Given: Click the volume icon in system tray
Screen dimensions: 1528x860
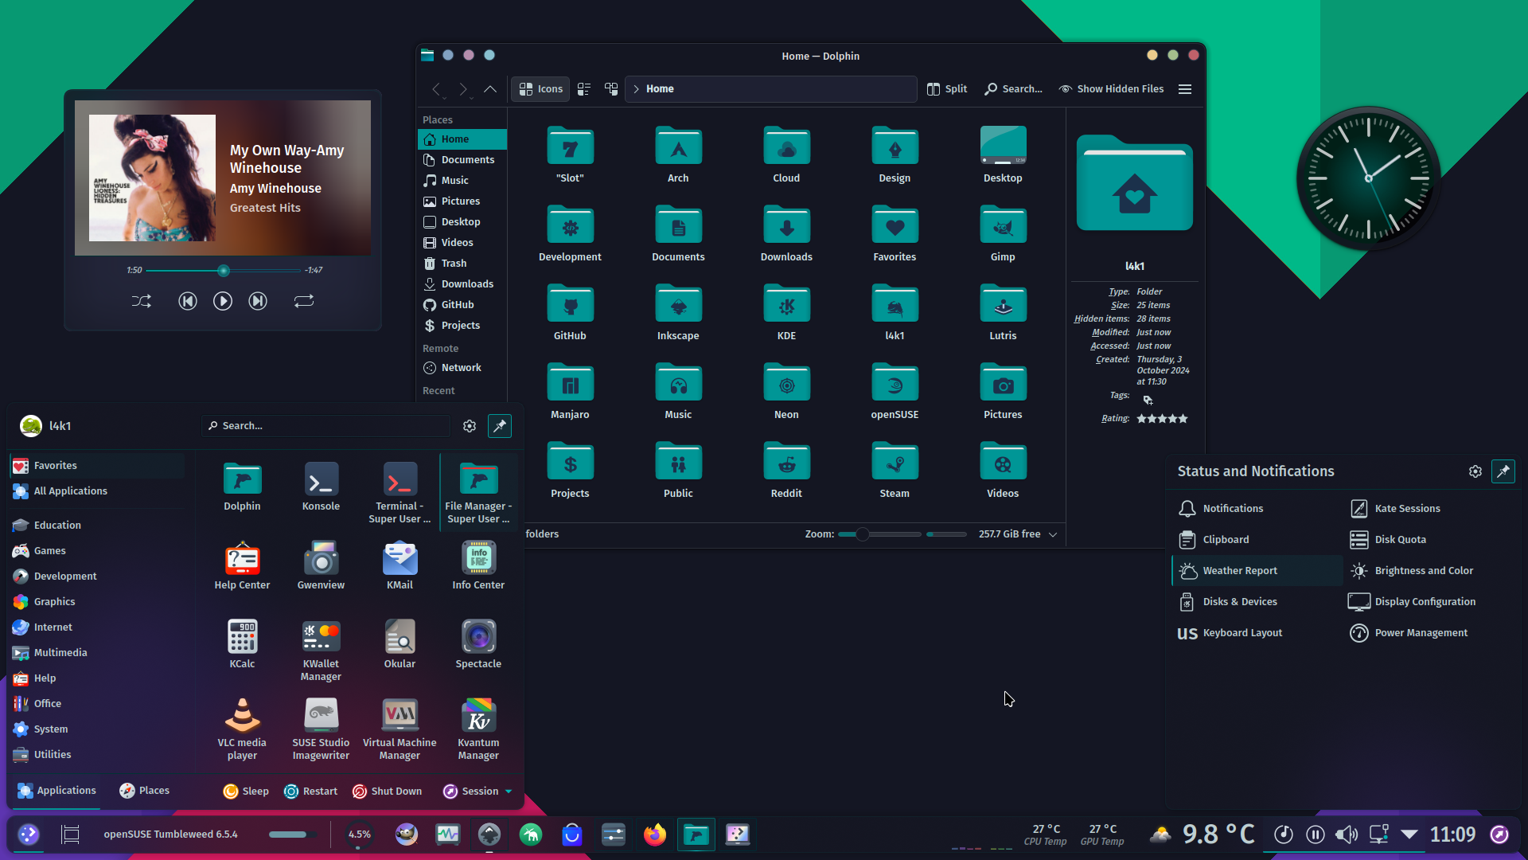Looking at the screenshot, I should pos(1347,835).
